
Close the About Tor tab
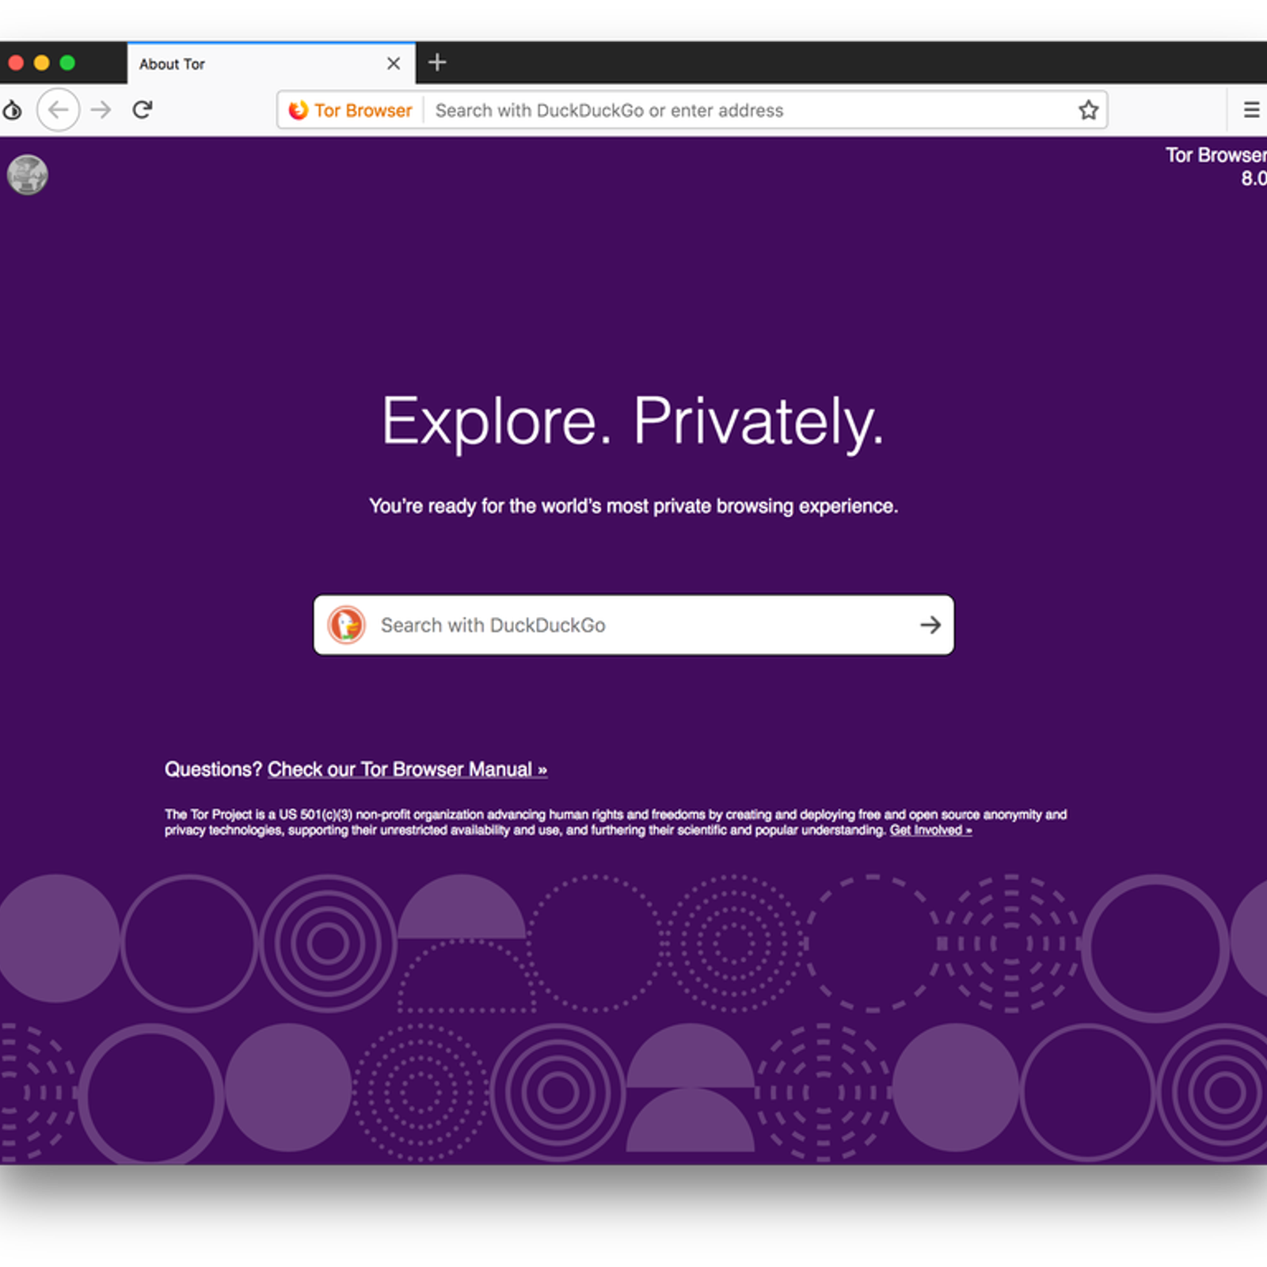394,63
